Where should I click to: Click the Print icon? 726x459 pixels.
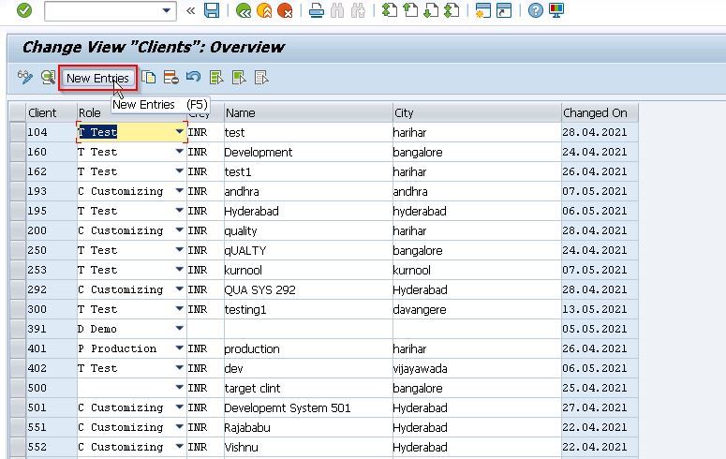pos(317,10)
